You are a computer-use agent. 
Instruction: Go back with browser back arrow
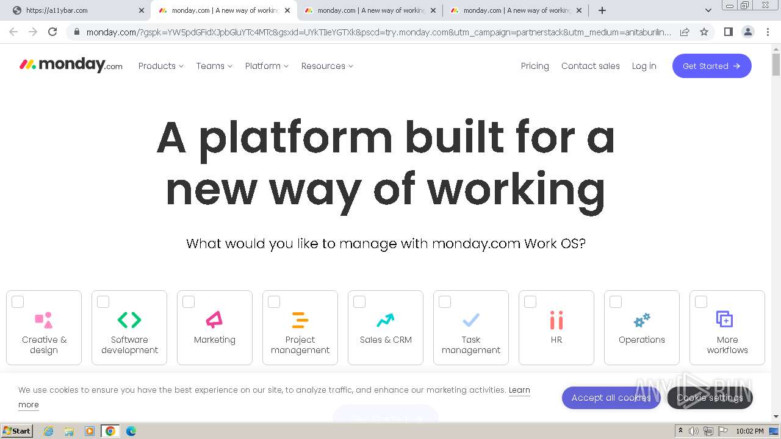click(13, 32)
